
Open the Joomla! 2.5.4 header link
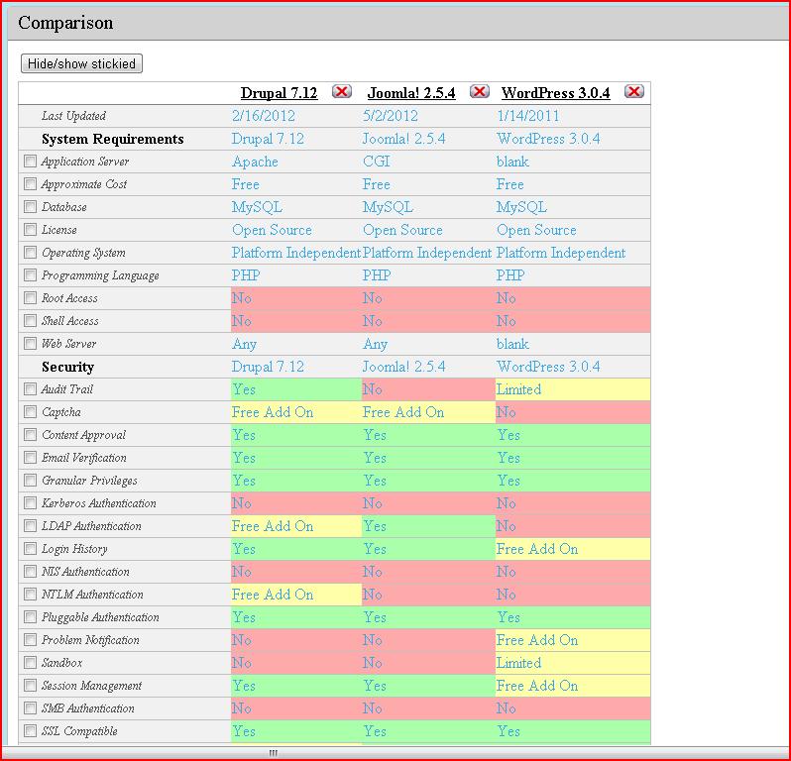point(411,93)
